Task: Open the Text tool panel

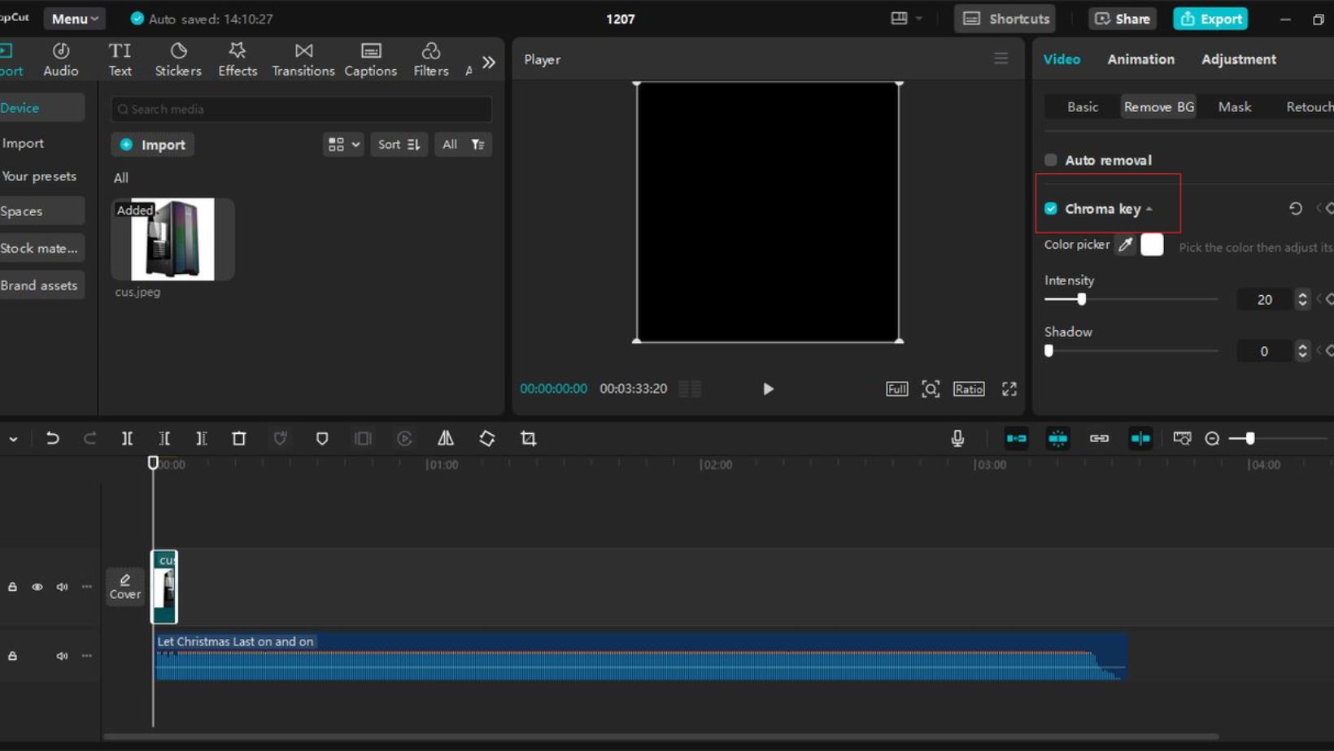Action: 120,59
